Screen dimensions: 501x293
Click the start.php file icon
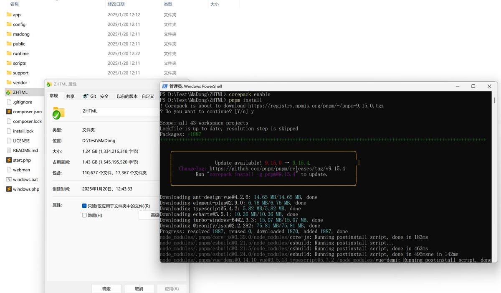point(9,160)
